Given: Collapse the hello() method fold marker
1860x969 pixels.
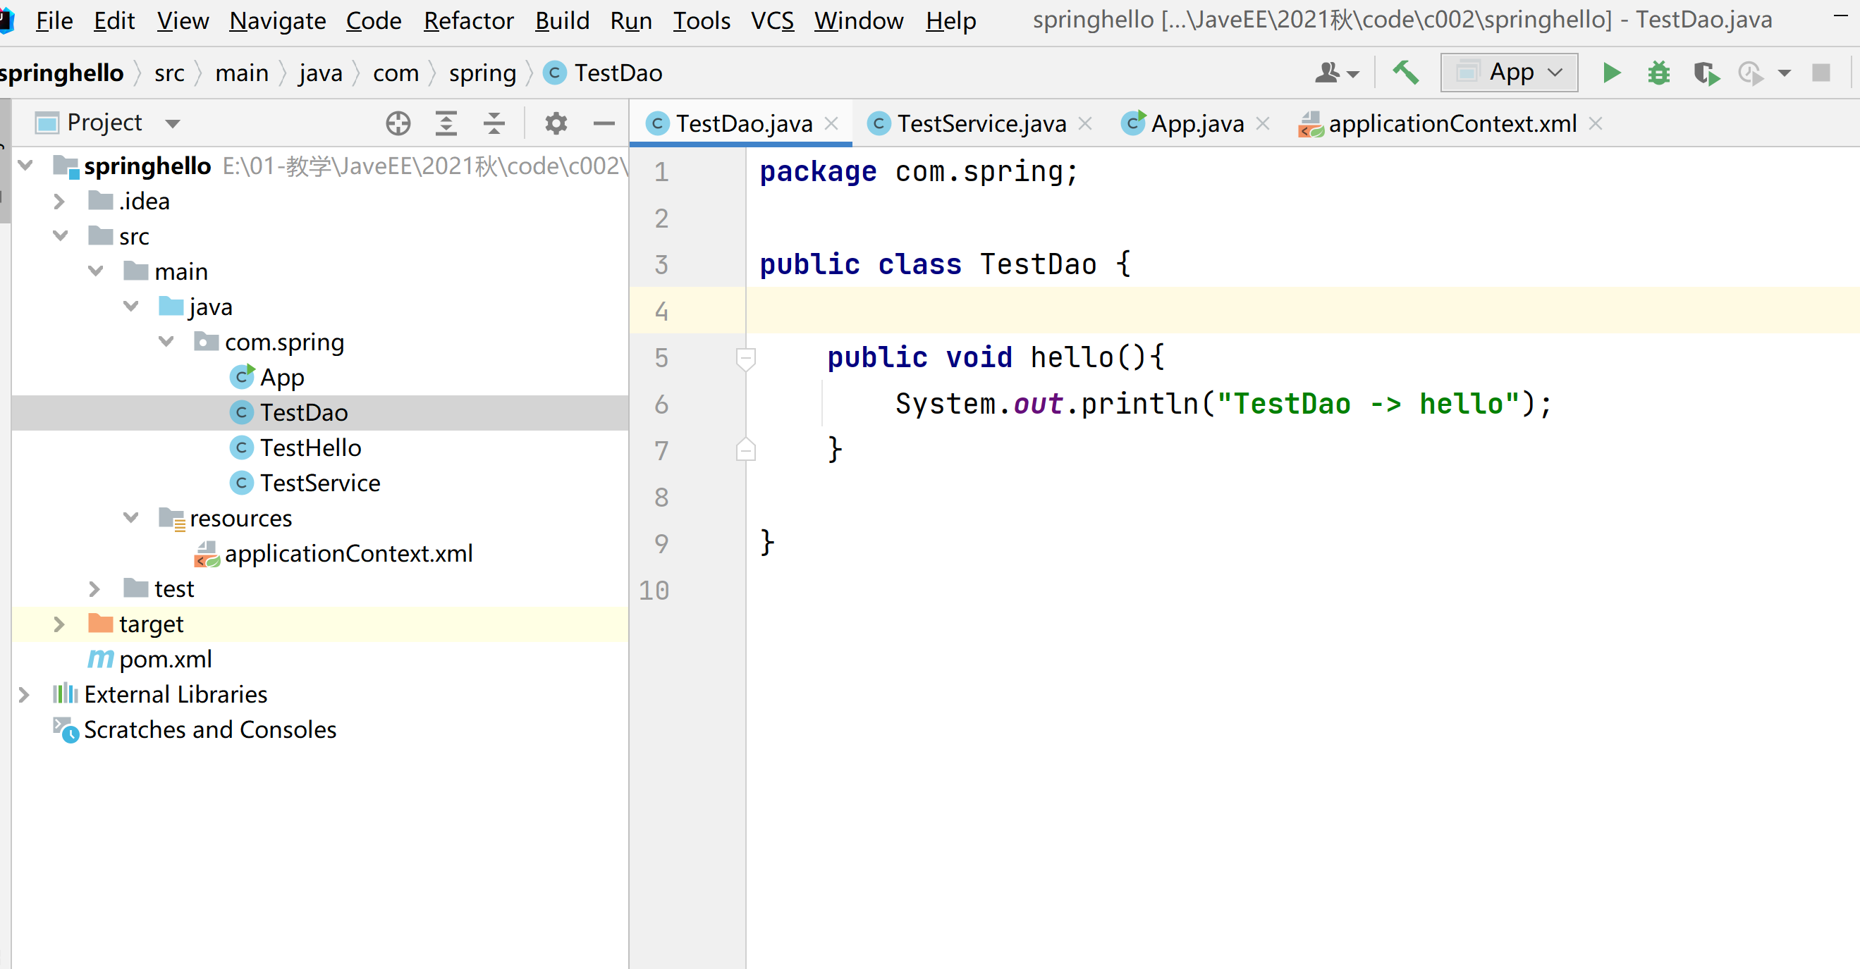Looking at the screenshot, I should [x=746, y=357].
